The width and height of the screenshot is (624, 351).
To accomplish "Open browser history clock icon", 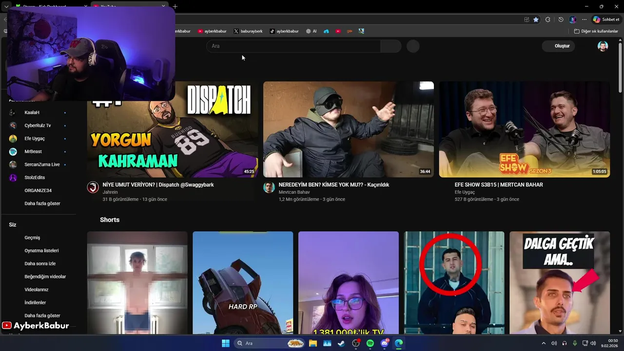I will [561, 19].
